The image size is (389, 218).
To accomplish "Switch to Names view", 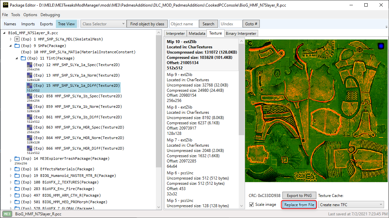I will tap(10, 24).
